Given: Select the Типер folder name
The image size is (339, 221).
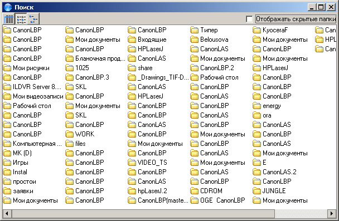Looking at the screenshot, I should tap(209, 30).
